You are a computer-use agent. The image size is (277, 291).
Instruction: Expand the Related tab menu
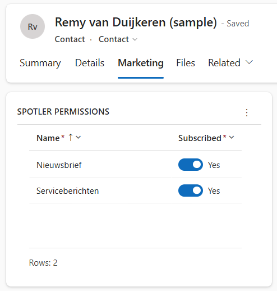coord(230,63)
